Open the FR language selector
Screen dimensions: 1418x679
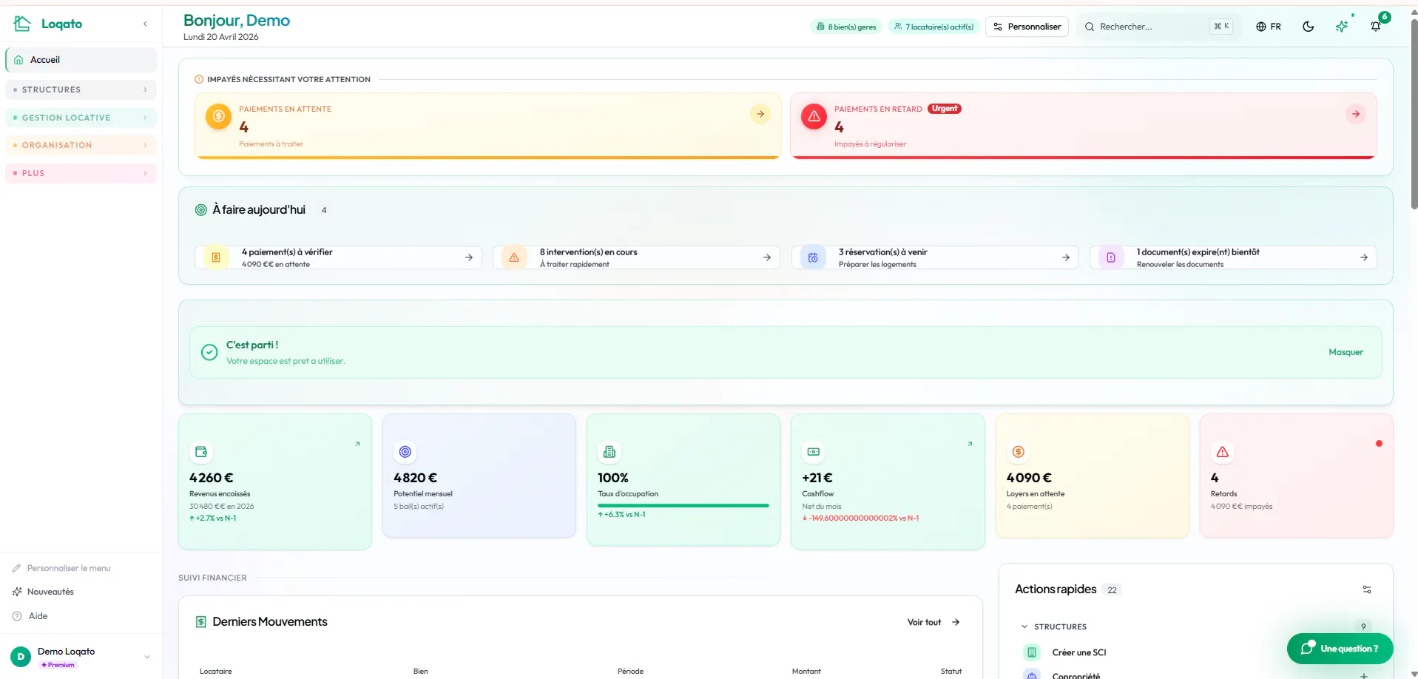[1268, 27]
